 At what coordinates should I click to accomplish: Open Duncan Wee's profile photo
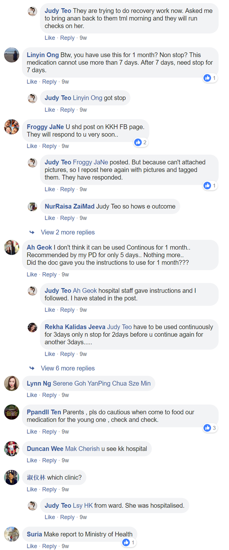click(12, 449)
